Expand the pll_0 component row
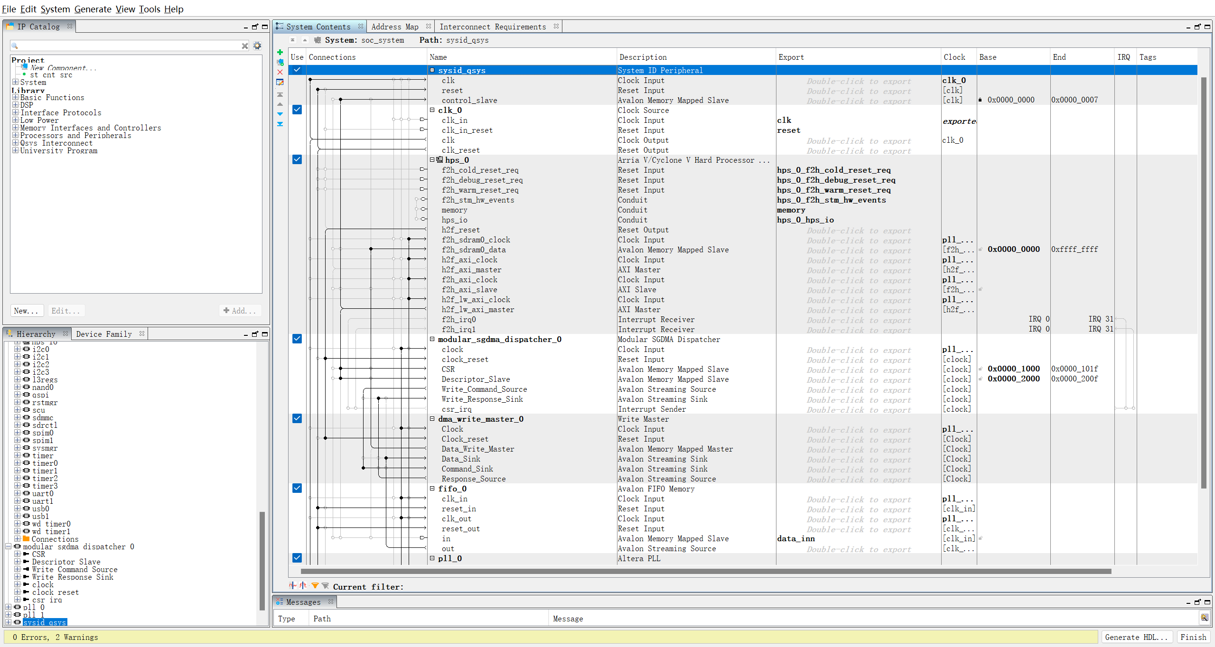 pyautogui.click(x=432, y=558)
